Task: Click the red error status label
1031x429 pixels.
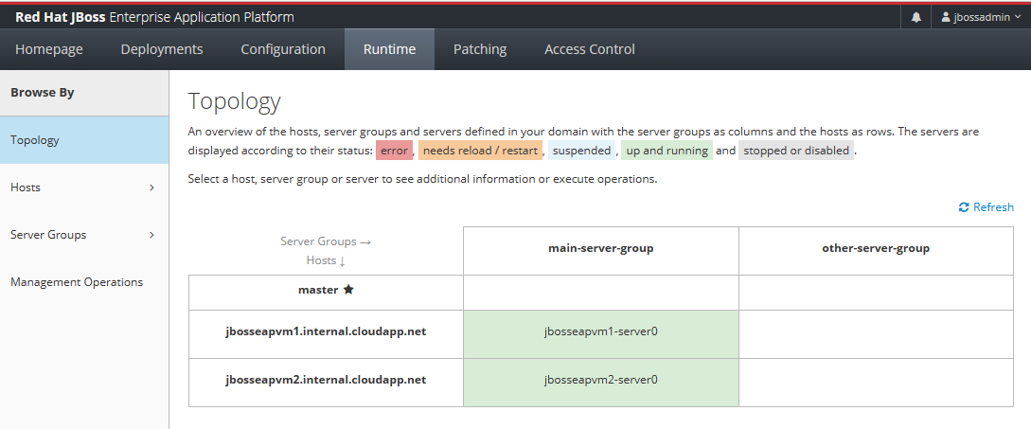Action: [x=394, y=151]
